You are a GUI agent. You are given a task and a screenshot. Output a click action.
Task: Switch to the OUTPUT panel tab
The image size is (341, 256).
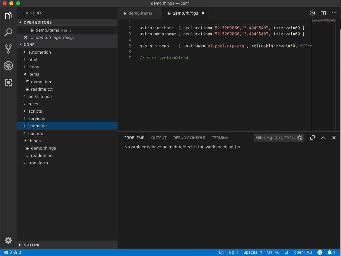(159, 138)
